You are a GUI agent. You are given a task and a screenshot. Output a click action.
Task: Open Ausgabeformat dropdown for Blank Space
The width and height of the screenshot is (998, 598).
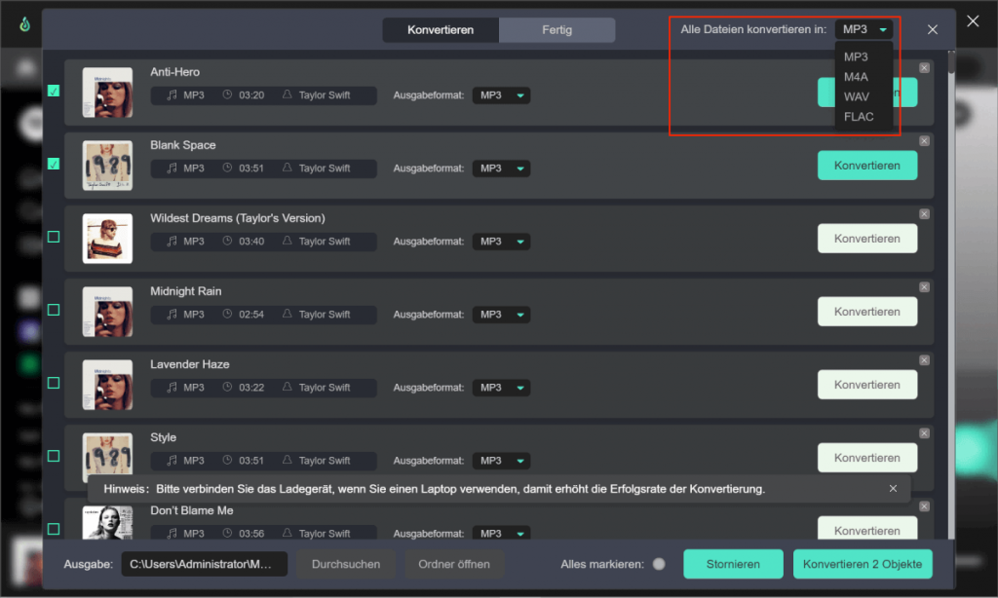tap(501, 168)
